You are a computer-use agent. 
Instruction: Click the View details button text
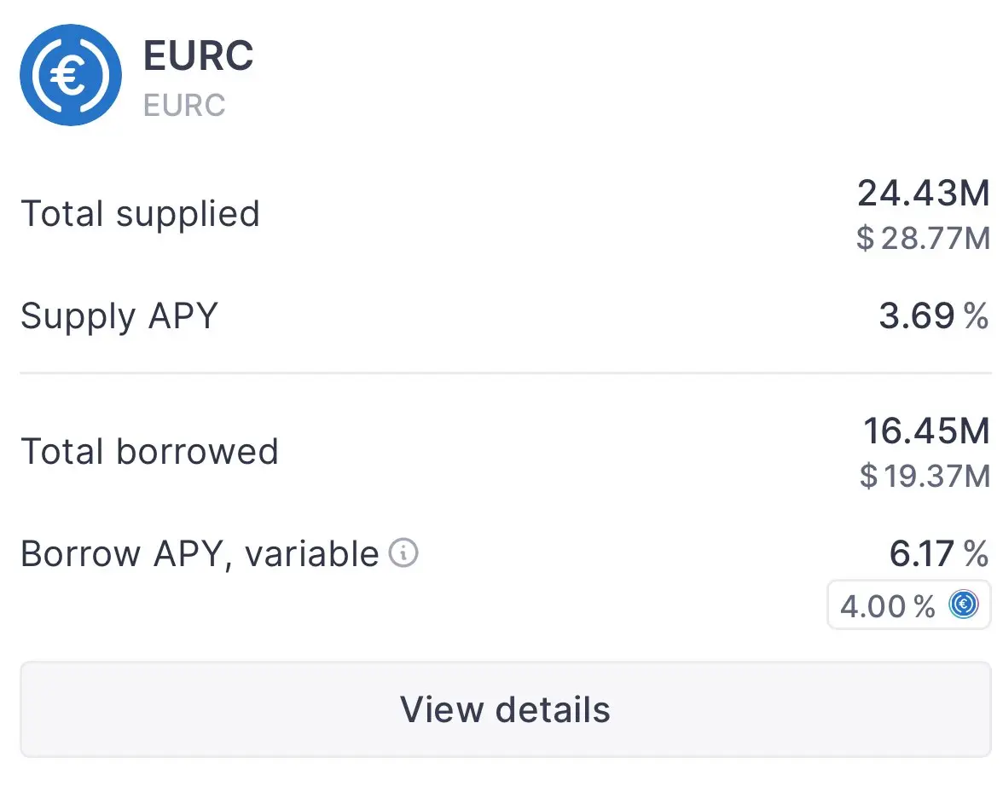click(505, 710)
